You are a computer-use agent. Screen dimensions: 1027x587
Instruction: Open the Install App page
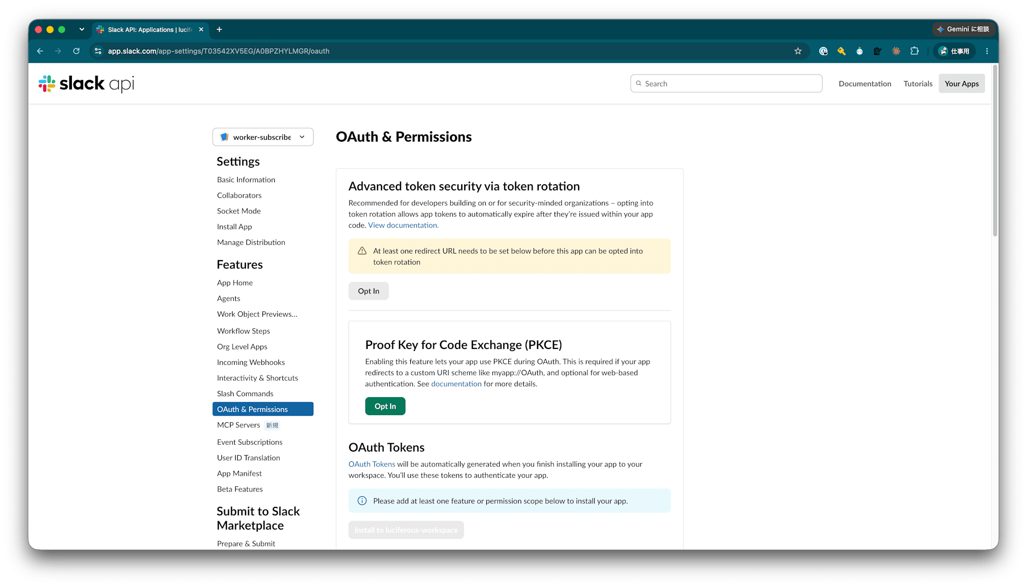234,227
